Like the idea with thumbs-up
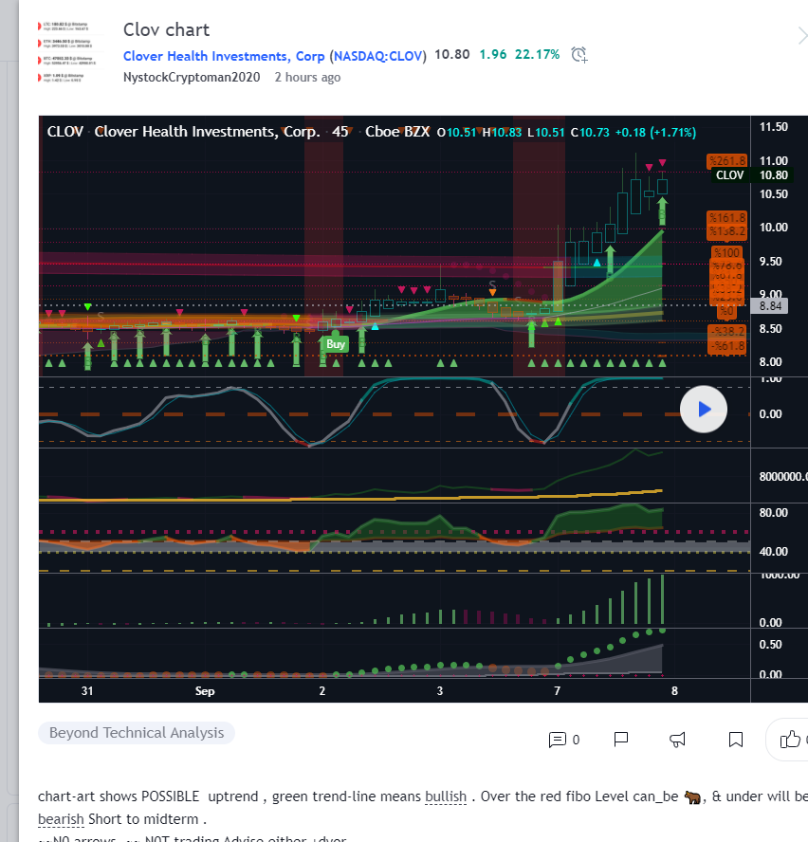The image size is (808, 842). pyautogui.click(x=789, y=739)
